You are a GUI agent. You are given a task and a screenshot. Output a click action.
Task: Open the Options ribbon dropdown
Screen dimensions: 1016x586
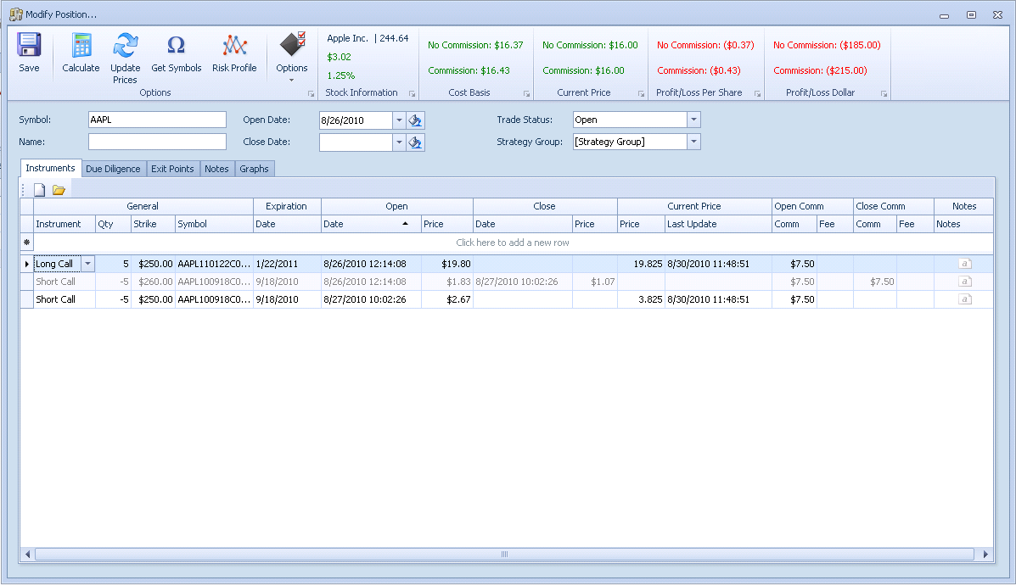coord(292,57)
